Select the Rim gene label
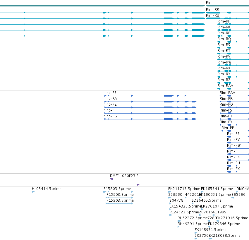Image resolution: width=249 pixels, height=240 pixels. pos(209,3)
